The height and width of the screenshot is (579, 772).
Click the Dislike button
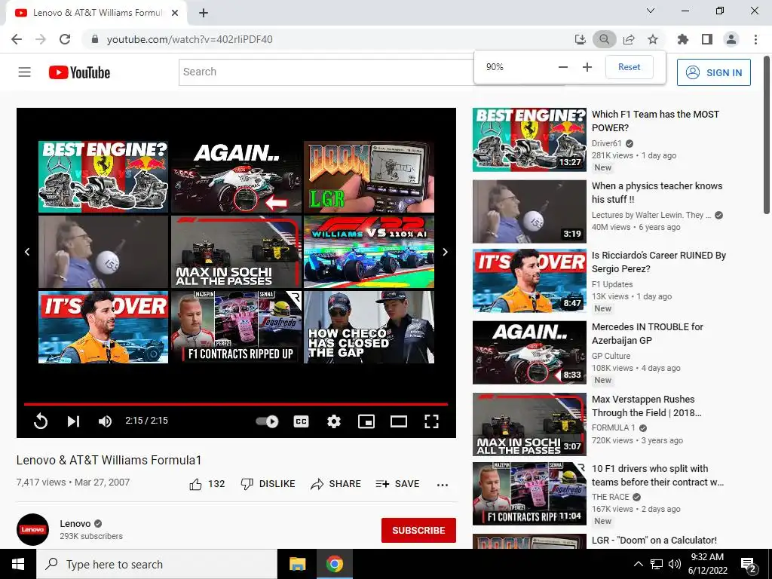pos(268,484)
